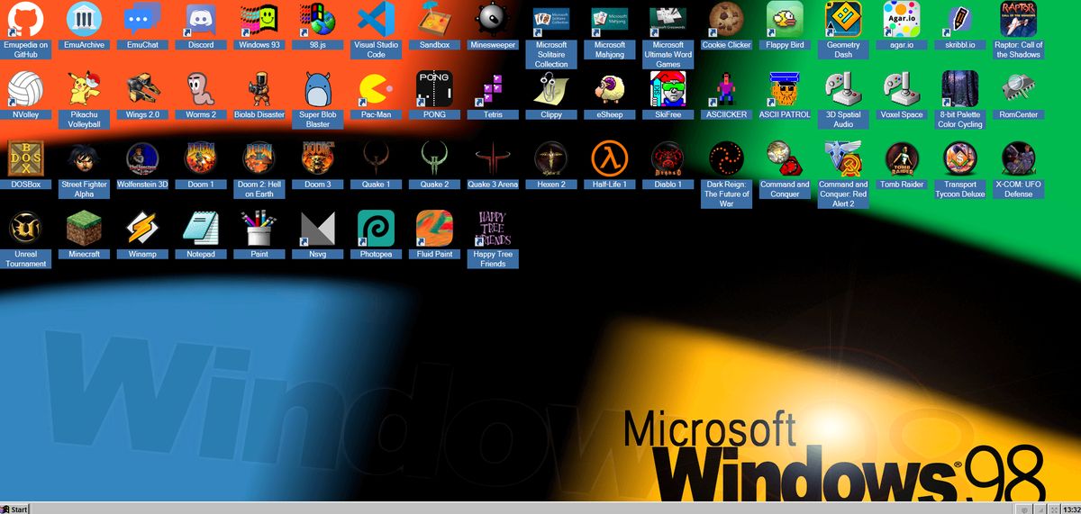Open the DOSBox emulator icon
Viewport: 1081px width, 514px height.
pyautogui.click(x=25, y=158)
